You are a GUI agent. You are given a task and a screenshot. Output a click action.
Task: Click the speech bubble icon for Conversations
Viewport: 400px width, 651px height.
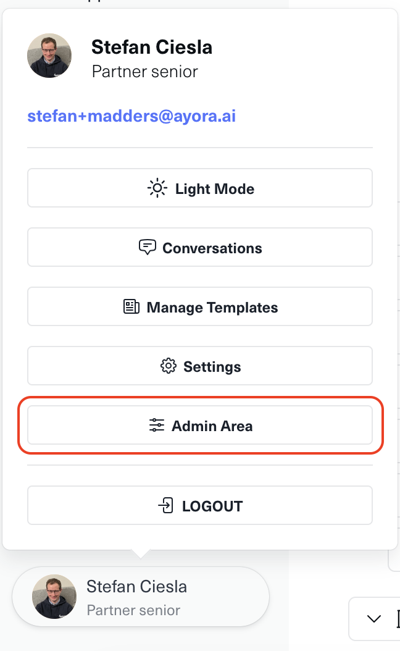[147, 248]
